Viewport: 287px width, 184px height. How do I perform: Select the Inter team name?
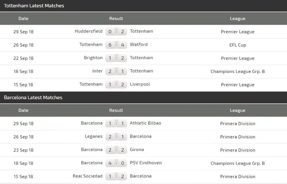click(x=97, y=71)
